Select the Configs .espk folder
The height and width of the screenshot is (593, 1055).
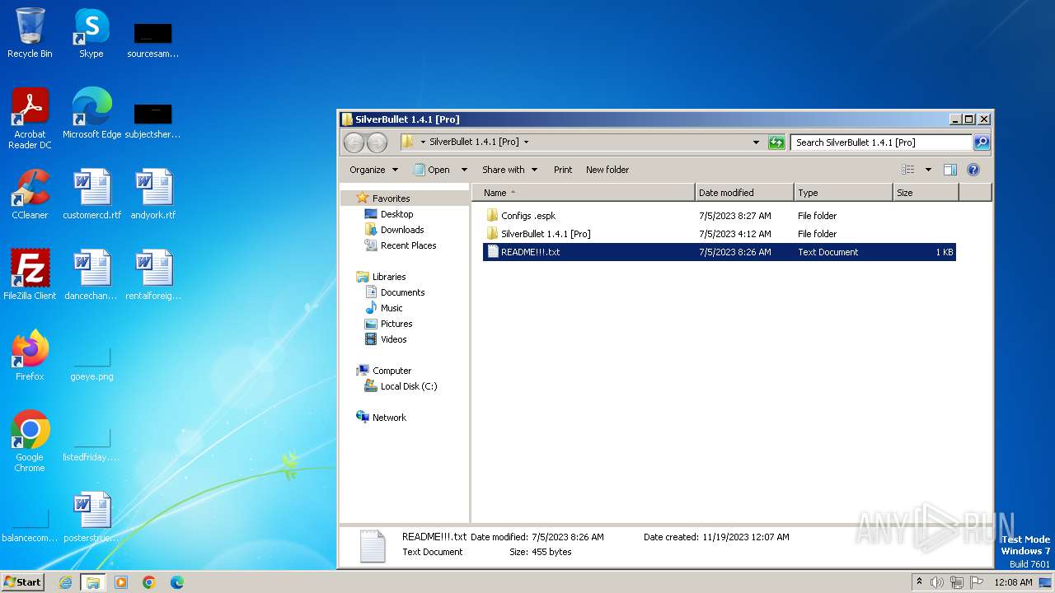(x=528, y=216)
